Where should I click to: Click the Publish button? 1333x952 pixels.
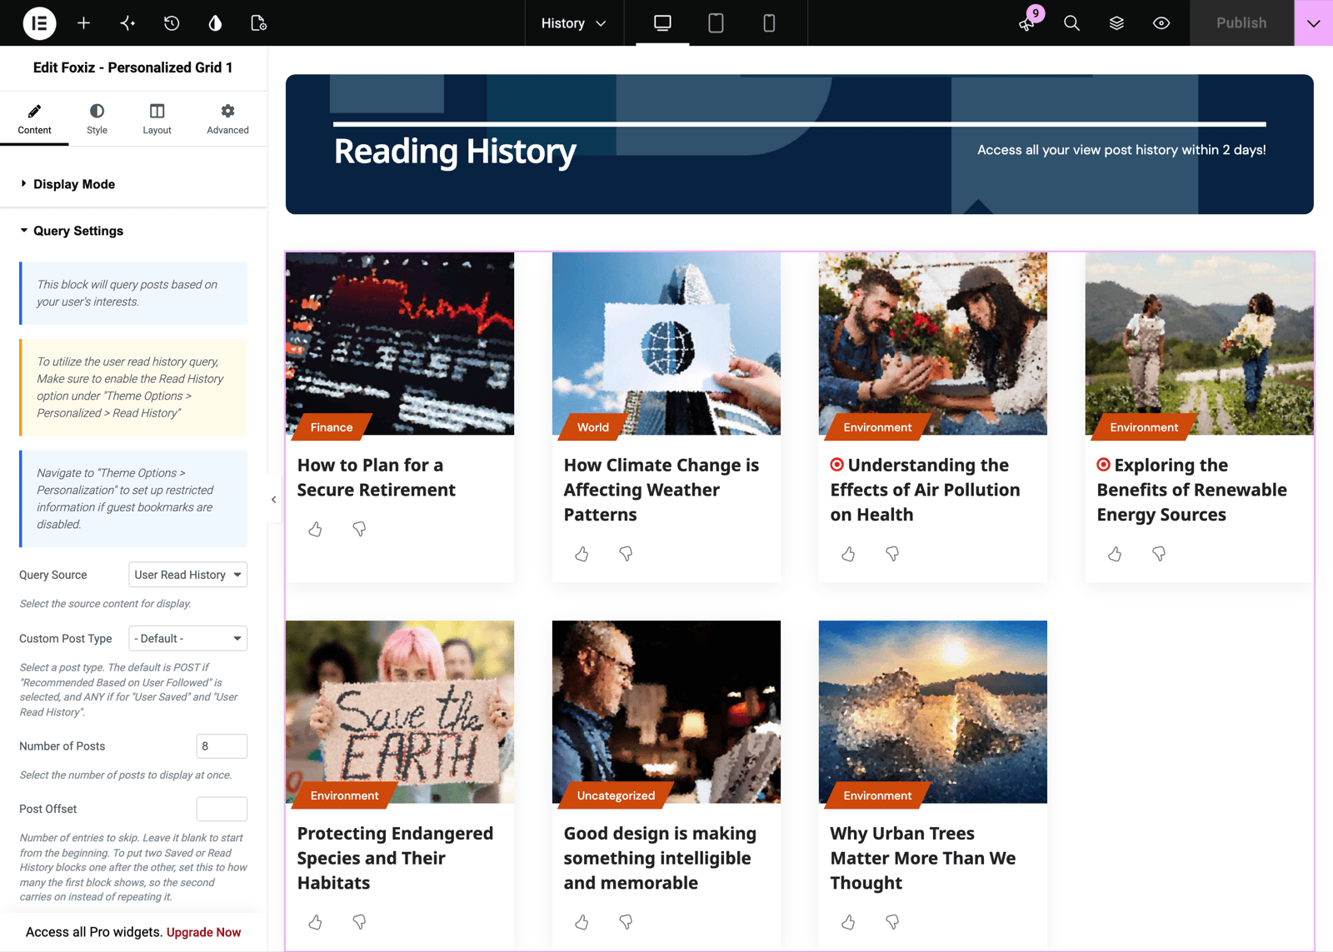click(1241, 22)
